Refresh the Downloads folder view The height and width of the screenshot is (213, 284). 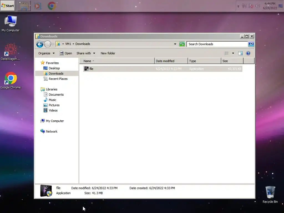[182, 44]
